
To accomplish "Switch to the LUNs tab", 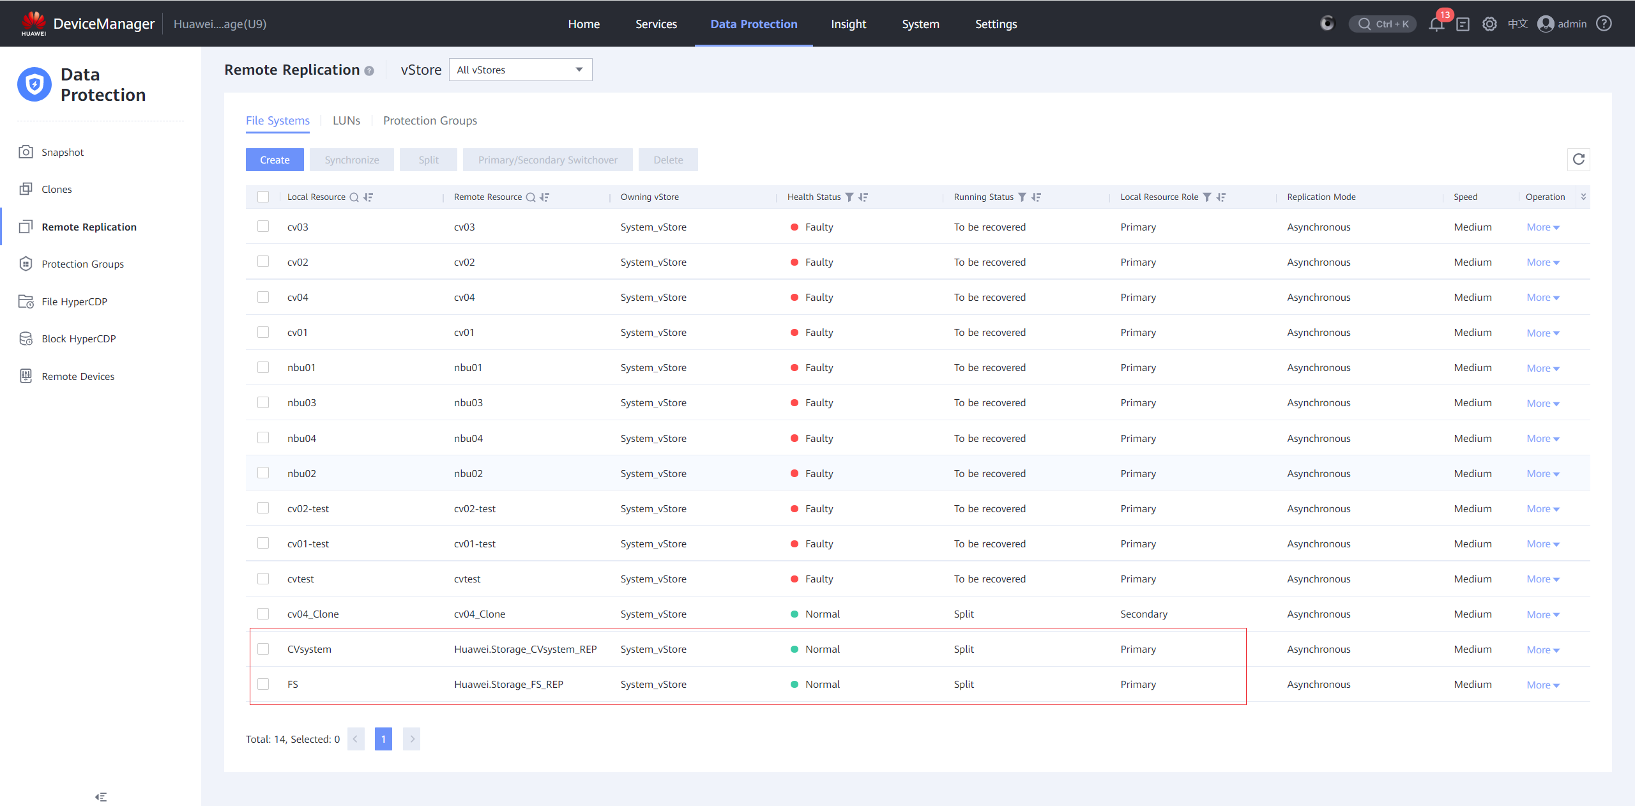I will coord(346,121).
